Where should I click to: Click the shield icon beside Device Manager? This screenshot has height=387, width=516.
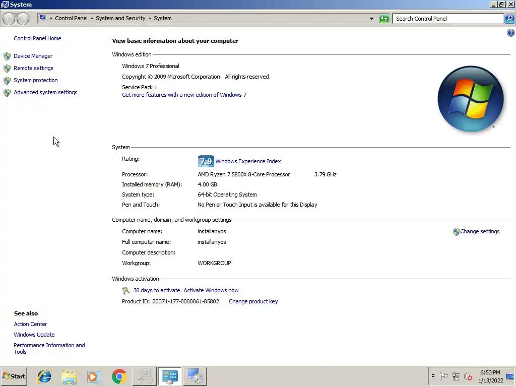[x=7, y=56]
